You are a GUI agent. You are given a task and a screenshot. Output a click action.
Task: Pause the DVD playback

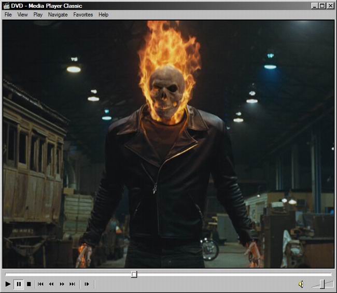[x=19, y=284]
